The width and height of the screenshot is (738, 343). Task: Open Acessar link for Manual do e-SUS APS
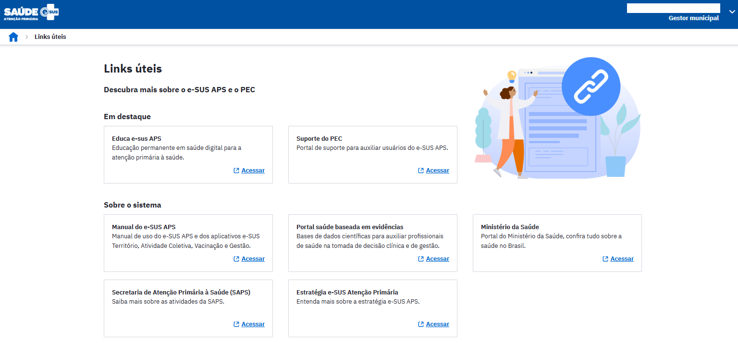[253, 259]
